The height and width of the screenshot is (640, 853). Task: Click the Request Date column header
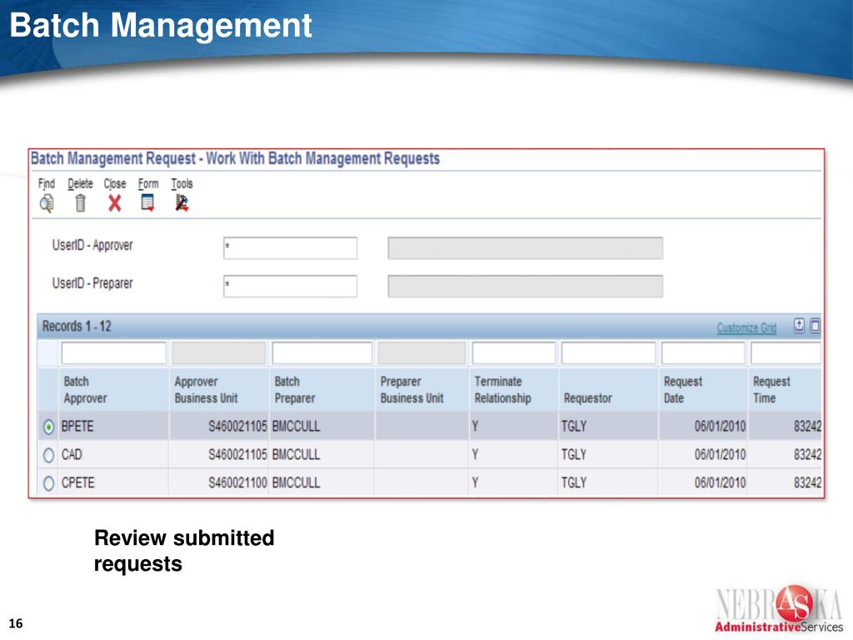coord(683,390)
